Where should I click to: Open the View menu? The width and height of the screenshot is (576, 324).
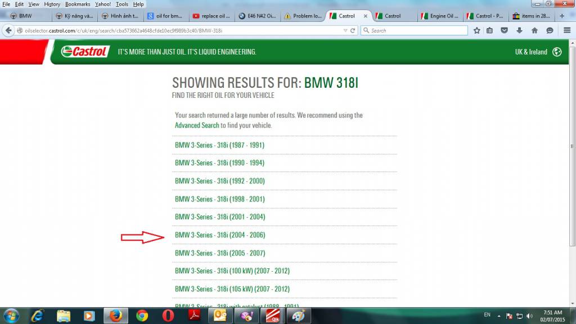point(34,4)
